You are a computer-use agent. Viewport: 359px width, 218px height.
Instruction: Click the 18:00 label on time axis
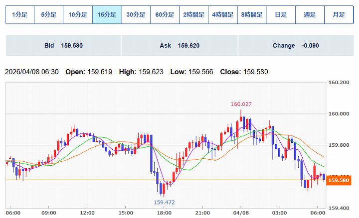[164, 212]
